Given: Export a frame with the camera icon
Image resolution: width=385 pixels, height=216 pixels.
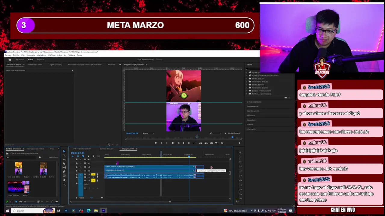Looking at the screenshot, I should 211,143.
